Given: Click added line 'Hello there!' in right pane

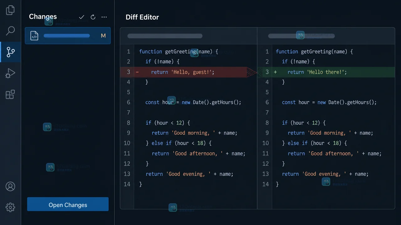Looking at the screenshot, I should tap(326, 72).
